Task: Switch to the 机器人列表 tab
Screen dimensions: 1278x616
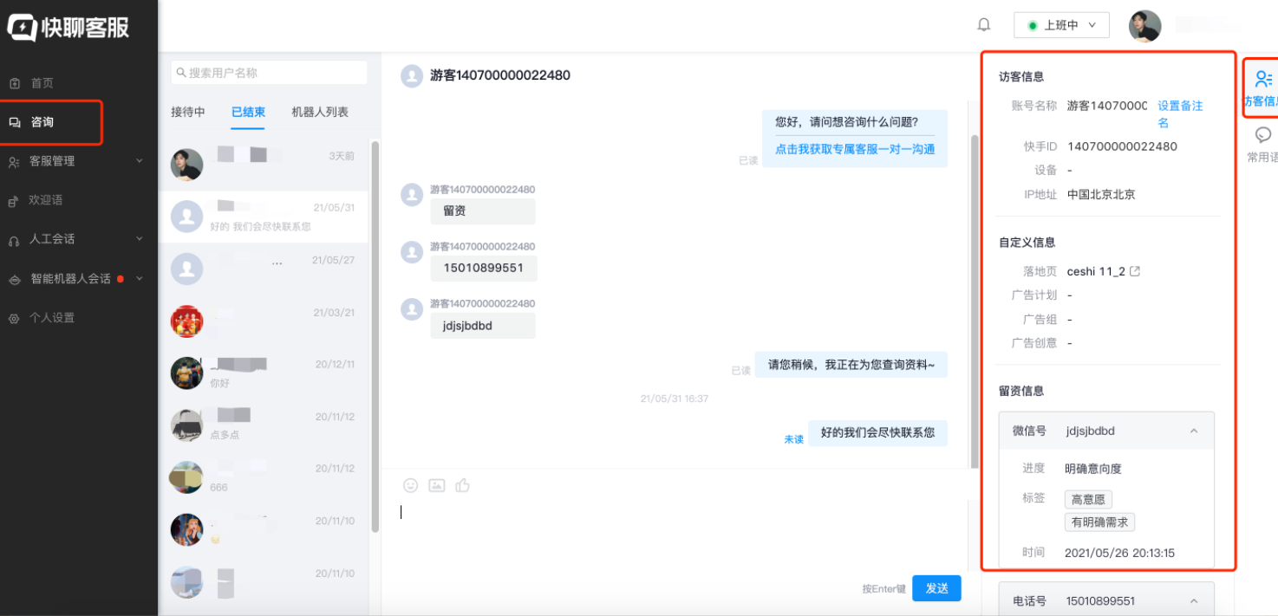Action: (x=320, y=112)
